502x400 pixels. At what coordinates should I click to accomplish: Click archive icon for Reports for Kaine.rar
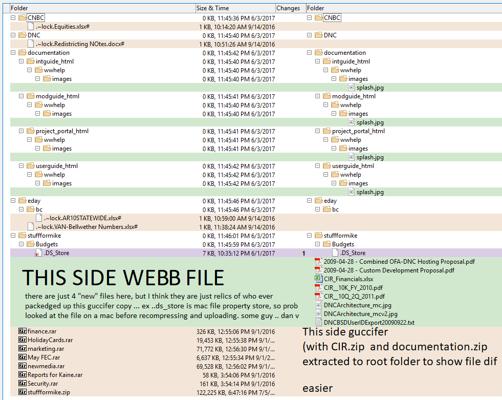(23, 374)
